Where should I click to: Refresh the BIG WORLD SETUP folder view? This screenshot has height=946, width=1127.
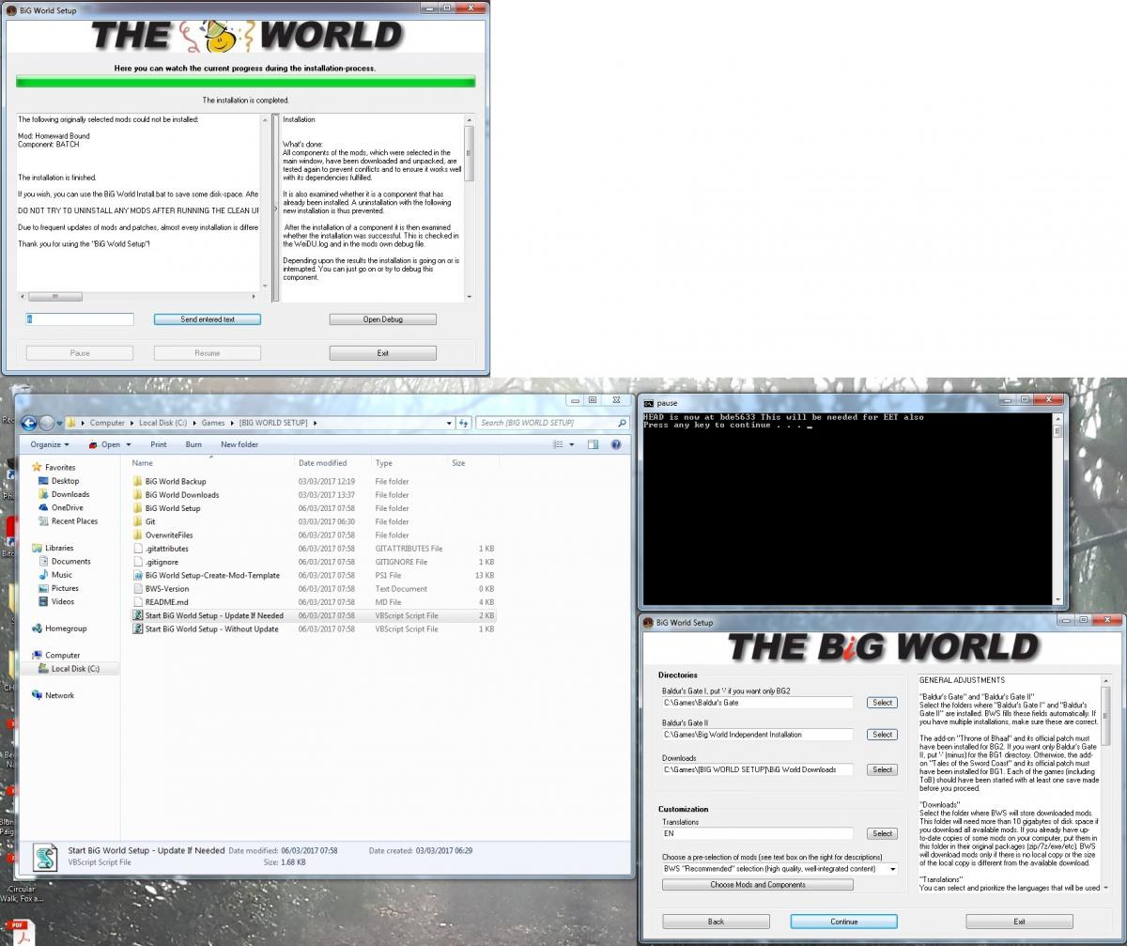tap(464, 423)
